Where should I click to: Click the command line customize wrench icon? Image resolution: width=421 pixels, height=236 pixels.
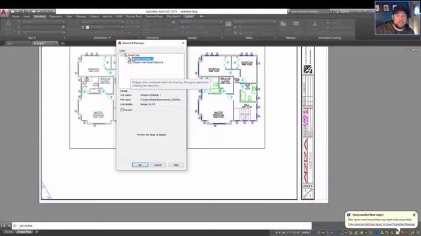[9, 226]
